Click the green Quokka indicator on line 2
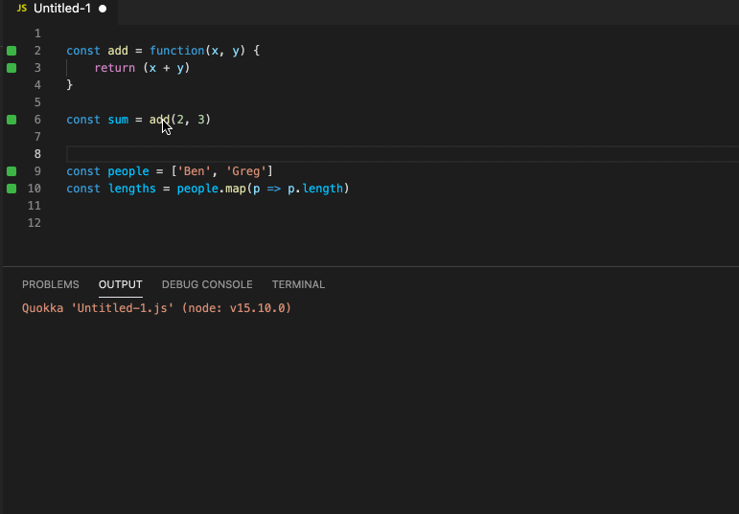This screenshot has width=739, height=514. click(12, 51)
